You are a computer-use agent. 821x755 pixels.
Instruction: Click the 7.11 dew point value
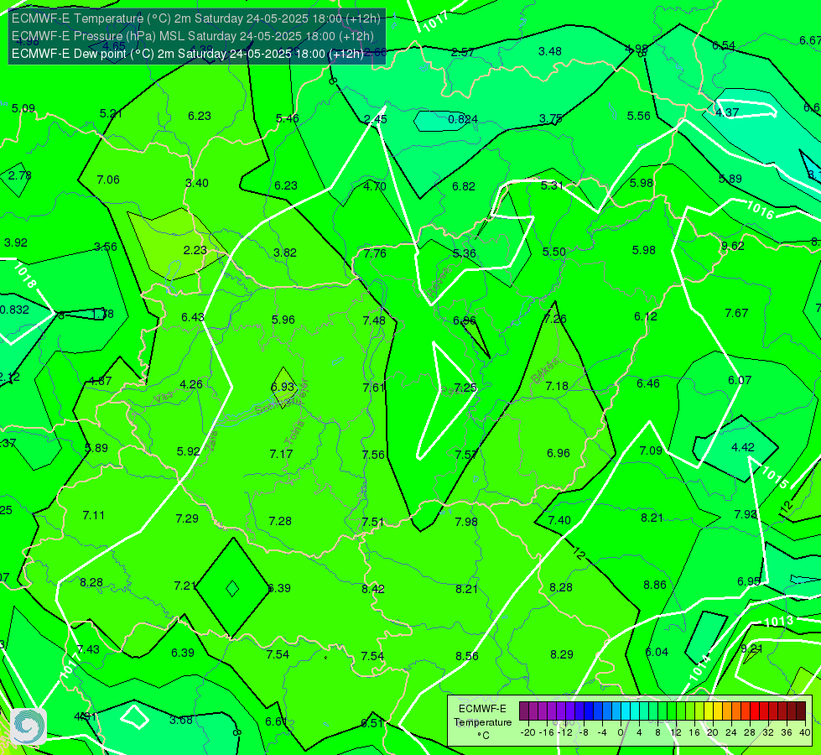point(94,516)
